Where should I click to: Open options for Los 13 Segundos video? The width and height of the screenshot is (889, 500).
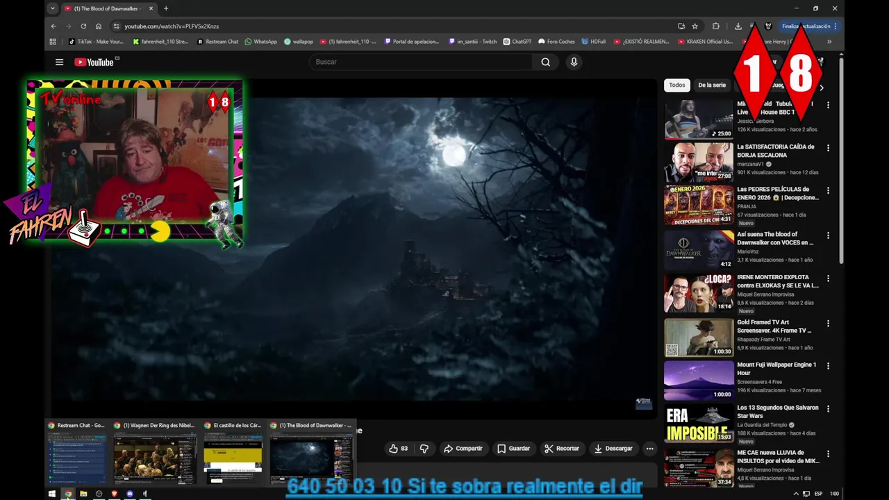pyautogui.click(x=828, y=408)
